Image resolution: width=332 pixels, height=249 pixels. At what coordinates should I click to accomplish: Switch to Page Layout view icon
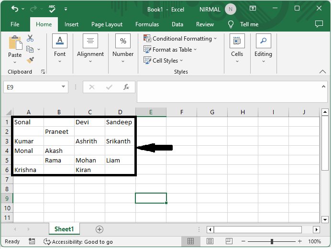point(210,241)
